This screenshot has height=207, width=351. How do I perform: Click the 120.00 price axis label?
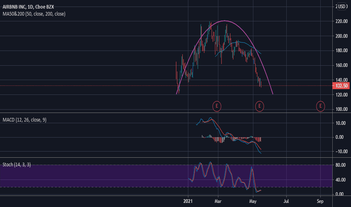341,95
